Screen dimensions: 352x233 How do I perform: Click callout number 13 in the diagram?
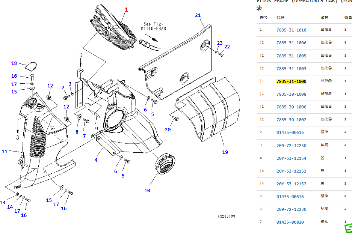3,203
